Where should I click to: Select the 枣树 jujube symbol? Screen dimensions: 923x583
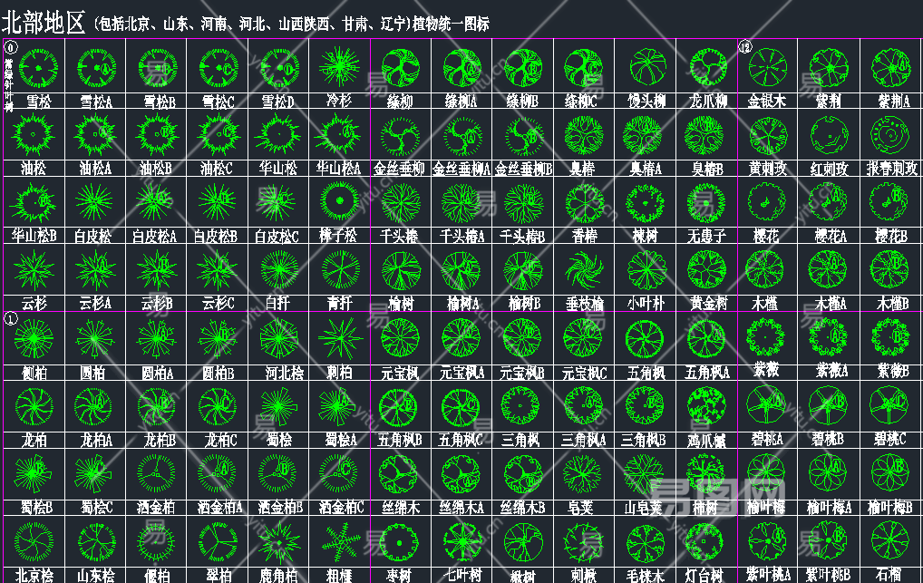pyautogui.click(x=399, y=542)
